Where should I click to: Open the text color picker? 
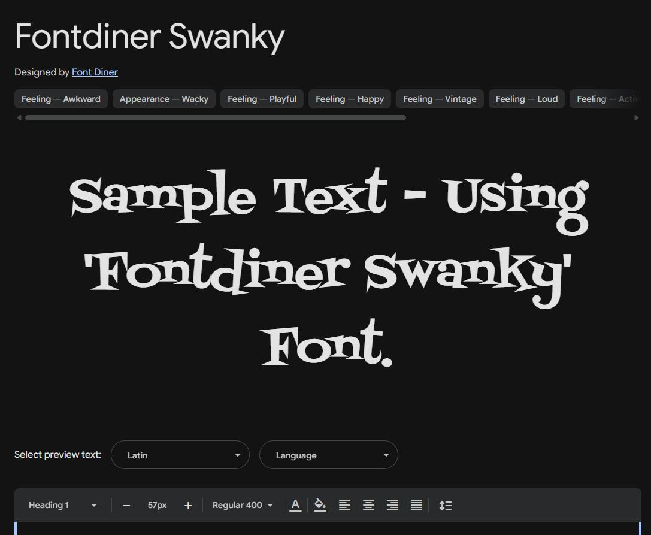pos(295,505)
